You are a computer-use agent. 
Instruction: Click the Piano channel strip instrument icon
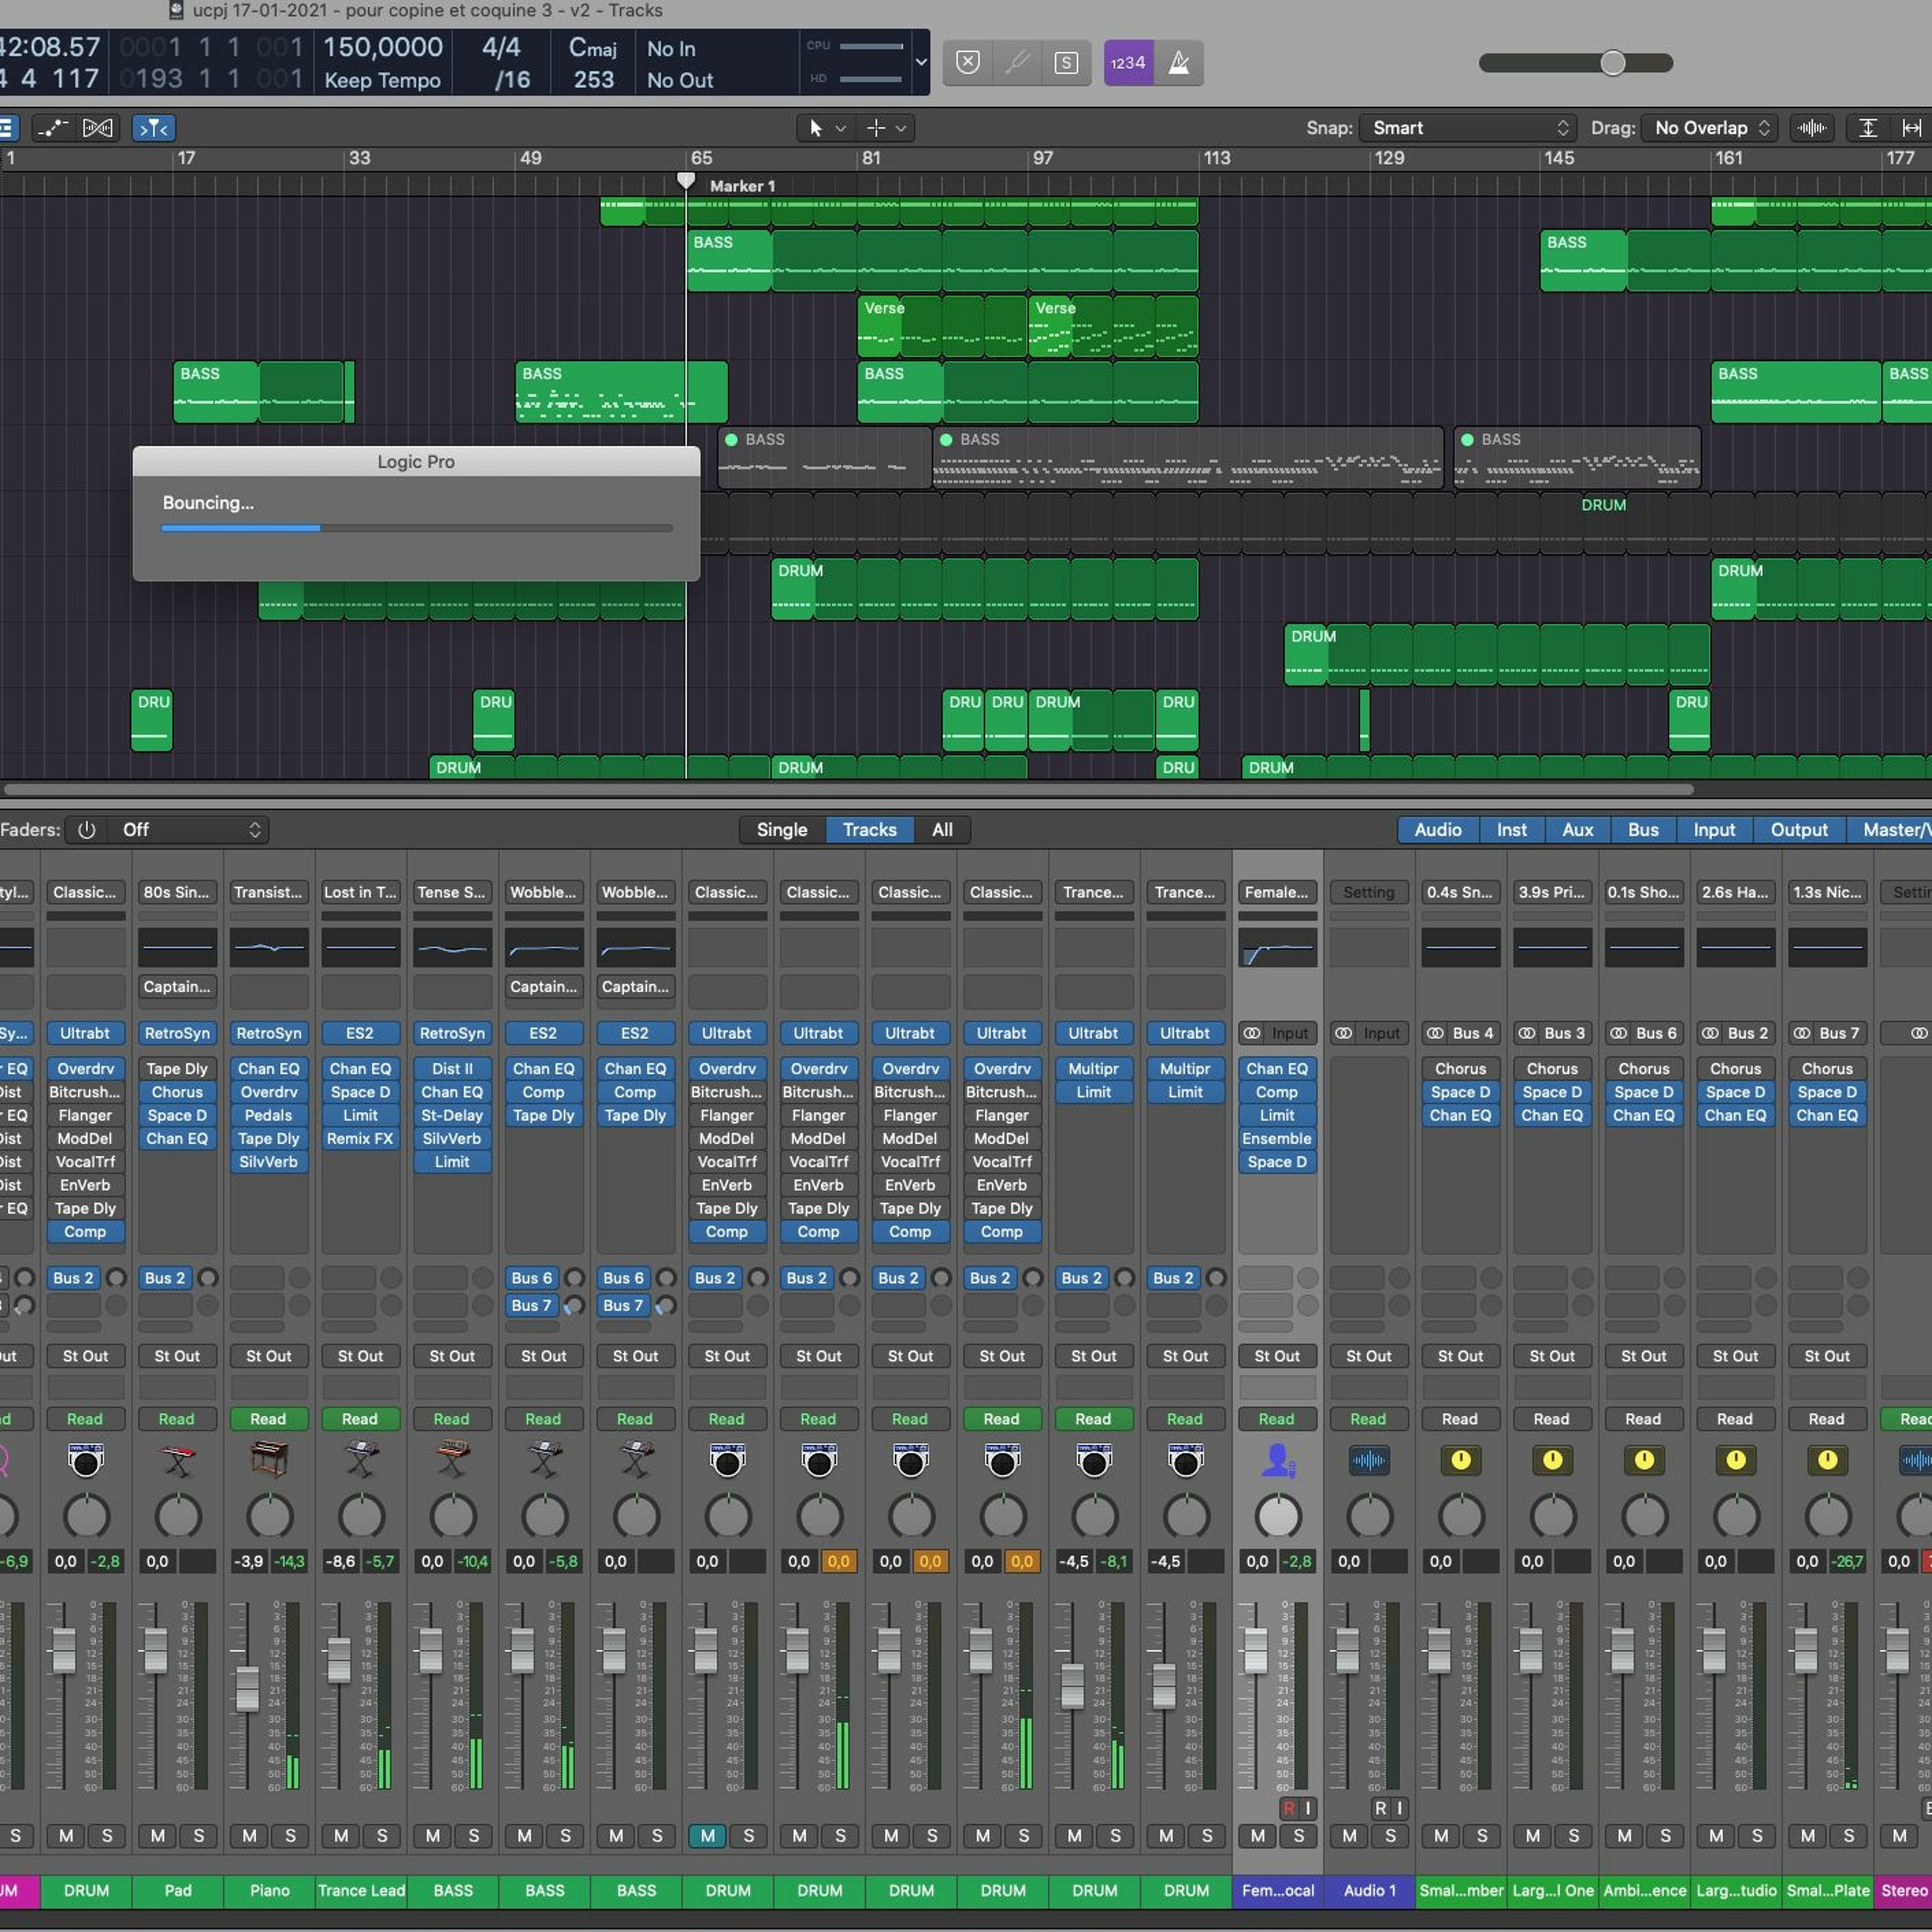(269, 1460)
